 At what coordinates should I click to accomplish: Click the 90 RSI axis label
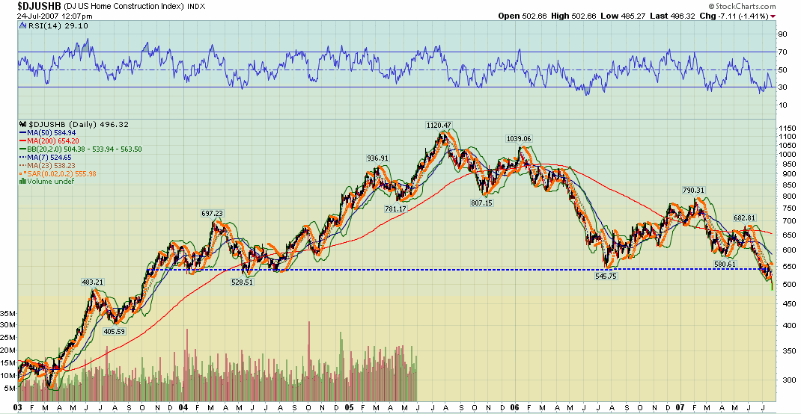(x=782, y=34)
